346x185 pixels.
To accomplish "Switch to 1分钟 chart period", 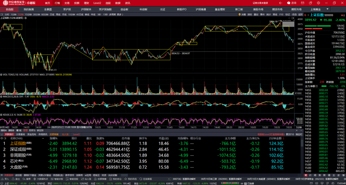I will [14, 14].
